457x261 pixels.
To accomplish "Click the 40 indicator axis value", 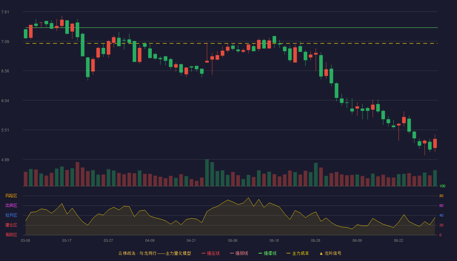I will [441, 215].
